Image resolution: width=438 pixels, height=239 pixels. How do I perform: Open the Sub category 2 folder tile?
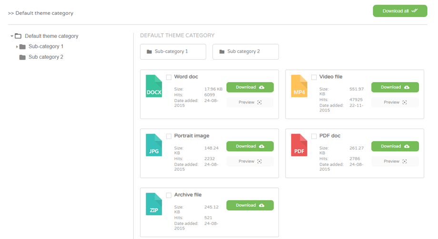[245, 52]
